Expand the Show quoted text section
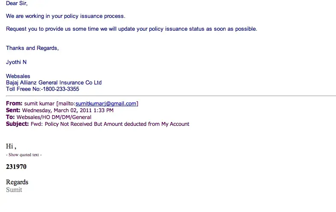336x212 pixels. (x=24, y=155)
